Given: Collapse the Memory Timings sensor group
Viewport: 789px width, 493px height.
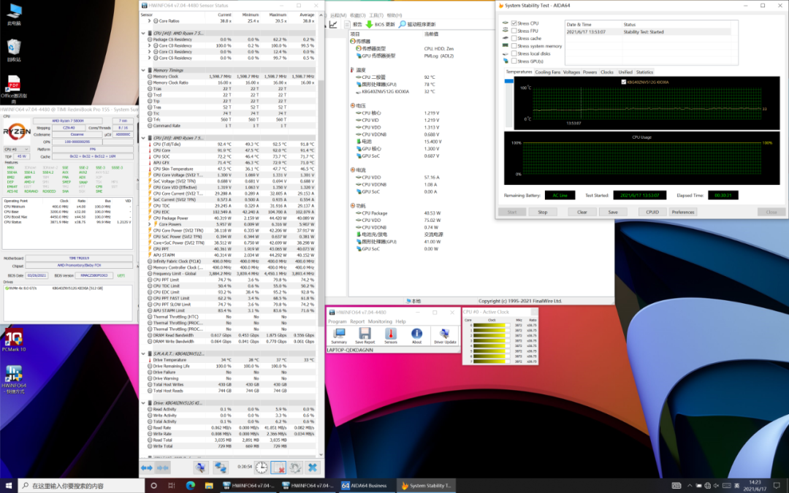Looking at the screenshot, I should click(x=144, y=70).
